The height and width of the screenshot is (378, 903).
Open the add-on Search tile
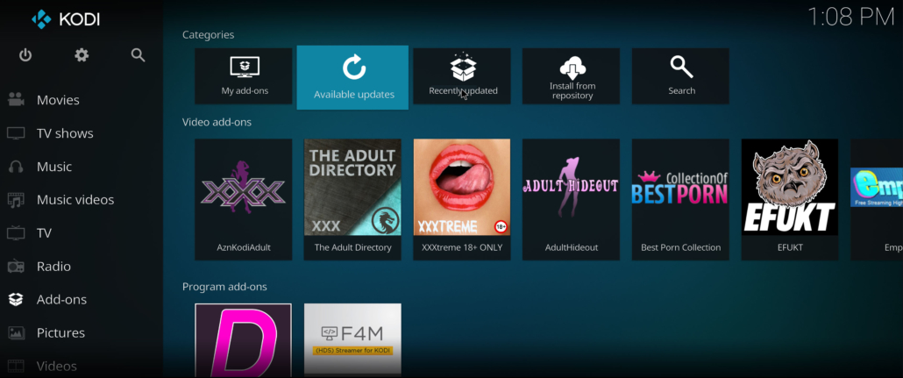[680, 76]
